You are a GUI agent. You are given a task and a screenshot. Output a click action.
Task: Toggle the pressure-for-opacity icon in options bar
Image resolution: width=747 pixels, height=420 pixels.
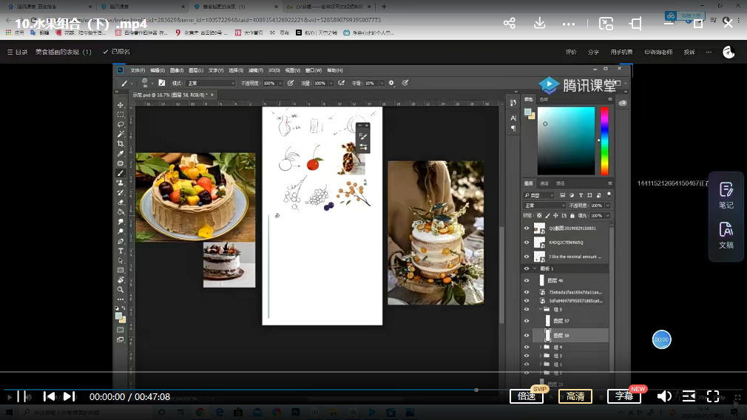(x=290, y=83)
